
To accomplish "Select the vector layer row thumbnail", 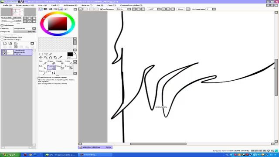I will (x=10, y=52).
